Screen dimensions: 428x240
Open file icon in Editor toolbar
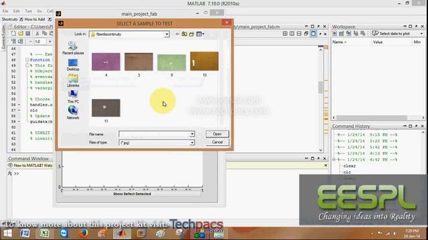click(x=21, y=34)
